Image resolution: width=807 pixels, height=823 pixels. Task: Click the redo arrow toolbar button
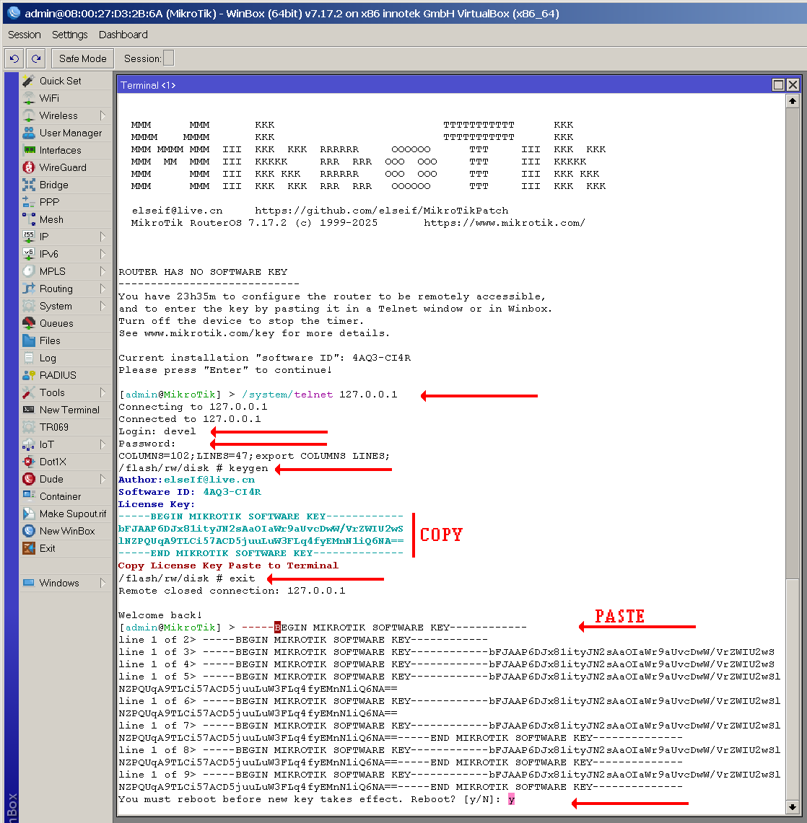tap(36, 58)
